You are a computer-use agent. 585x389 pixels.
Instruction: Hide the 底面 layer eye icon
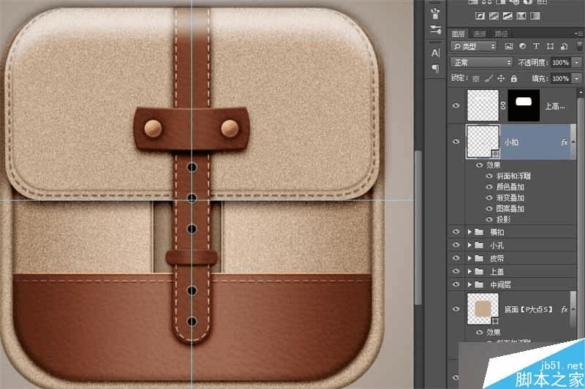(456, 309)
